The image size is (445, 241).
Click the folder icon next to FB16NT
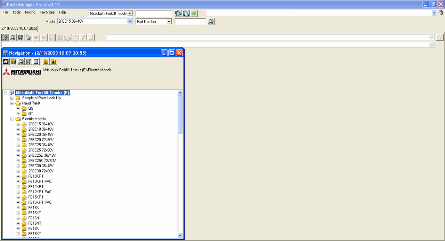[x=24, y=223]
